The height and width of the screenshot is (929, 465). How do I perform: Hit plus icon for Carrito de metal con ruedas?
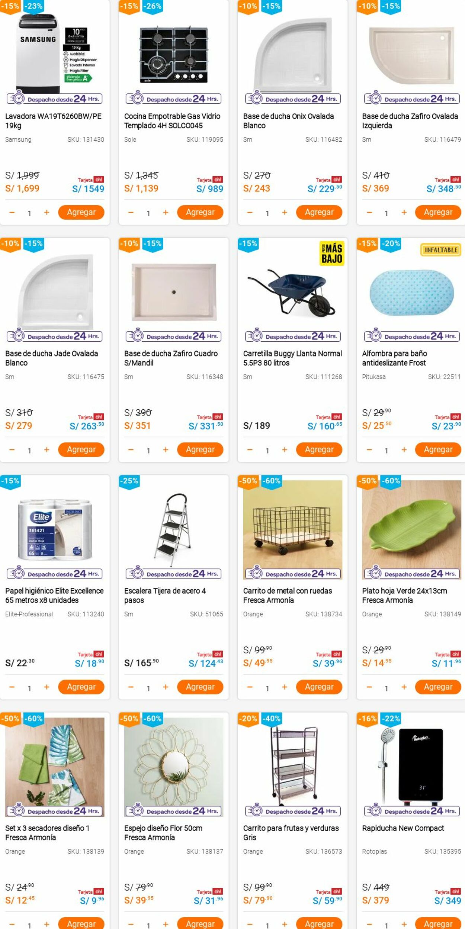point(285,687)
